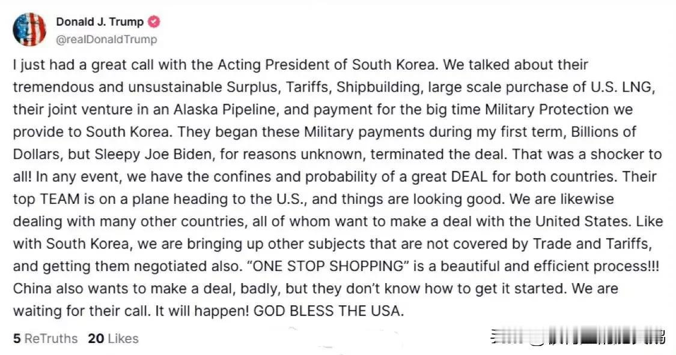The image size is (676, 355).
Task: View the 20 Likes list
Action: point(113,339)
